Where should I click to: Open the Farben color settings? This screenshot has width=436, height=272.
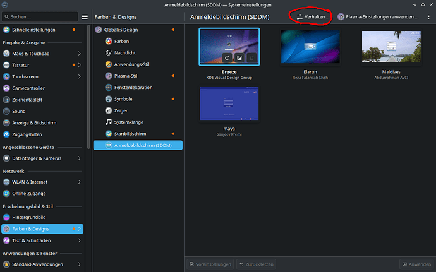[138, 41]
